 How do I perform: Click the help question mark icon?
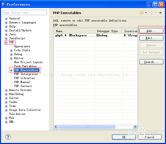8,137
